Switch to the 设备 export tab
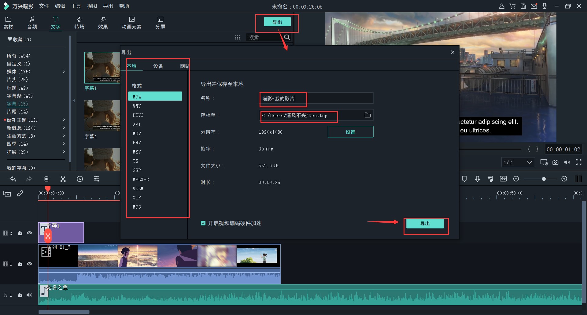The image size is (587, 315). (x=158, y=66)
